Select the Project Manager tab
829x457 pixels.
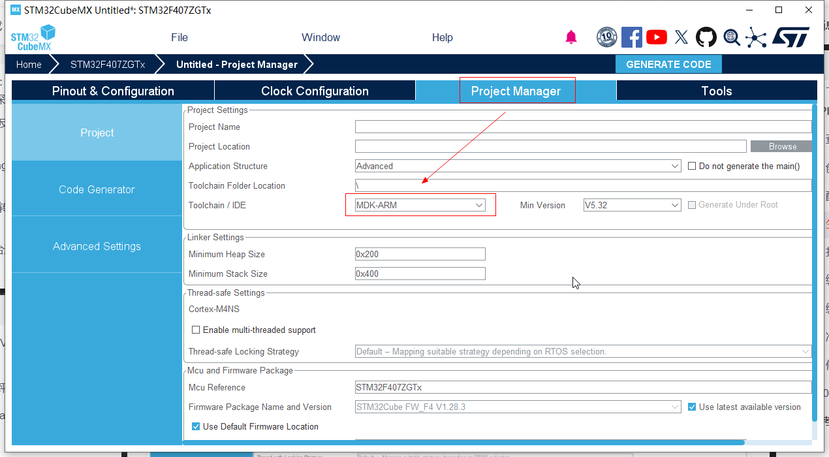516,91
